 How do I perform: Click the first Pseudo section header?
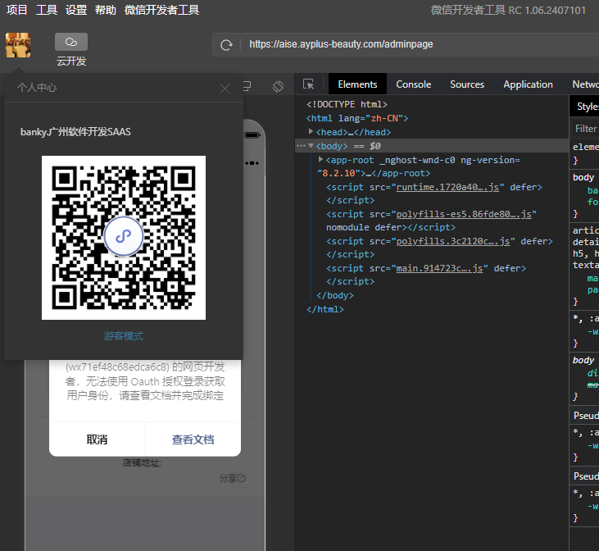586,416
